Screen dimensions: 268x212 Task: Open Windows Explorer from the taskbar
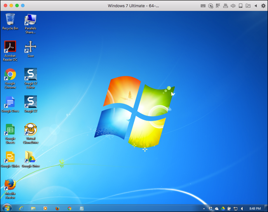click(33, 208)
